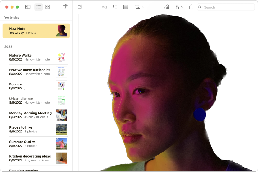Click the Nature Walks note thumbnail
The width and height of the screenshot is (258, 172).
point(61,57)
